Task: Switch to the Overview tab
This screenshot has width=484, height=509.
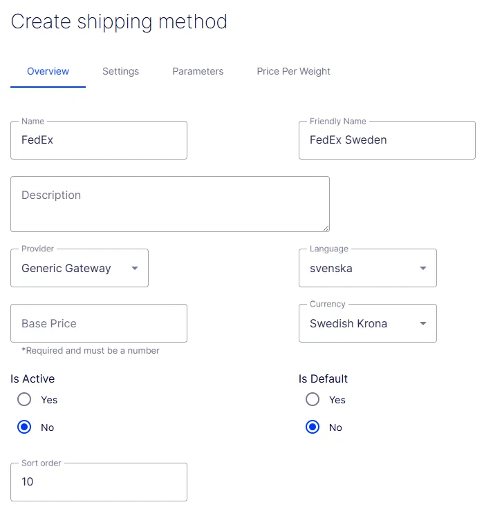Action: click(x=48, y=71)
